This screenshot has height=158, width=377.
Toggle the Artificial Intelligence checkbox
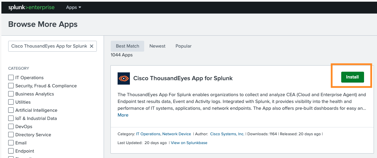pyautogui.click(x=11, y=110)
